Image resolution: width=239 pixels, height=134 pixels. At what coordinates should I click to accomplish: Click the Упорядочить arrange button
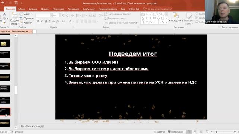point(176,18)
